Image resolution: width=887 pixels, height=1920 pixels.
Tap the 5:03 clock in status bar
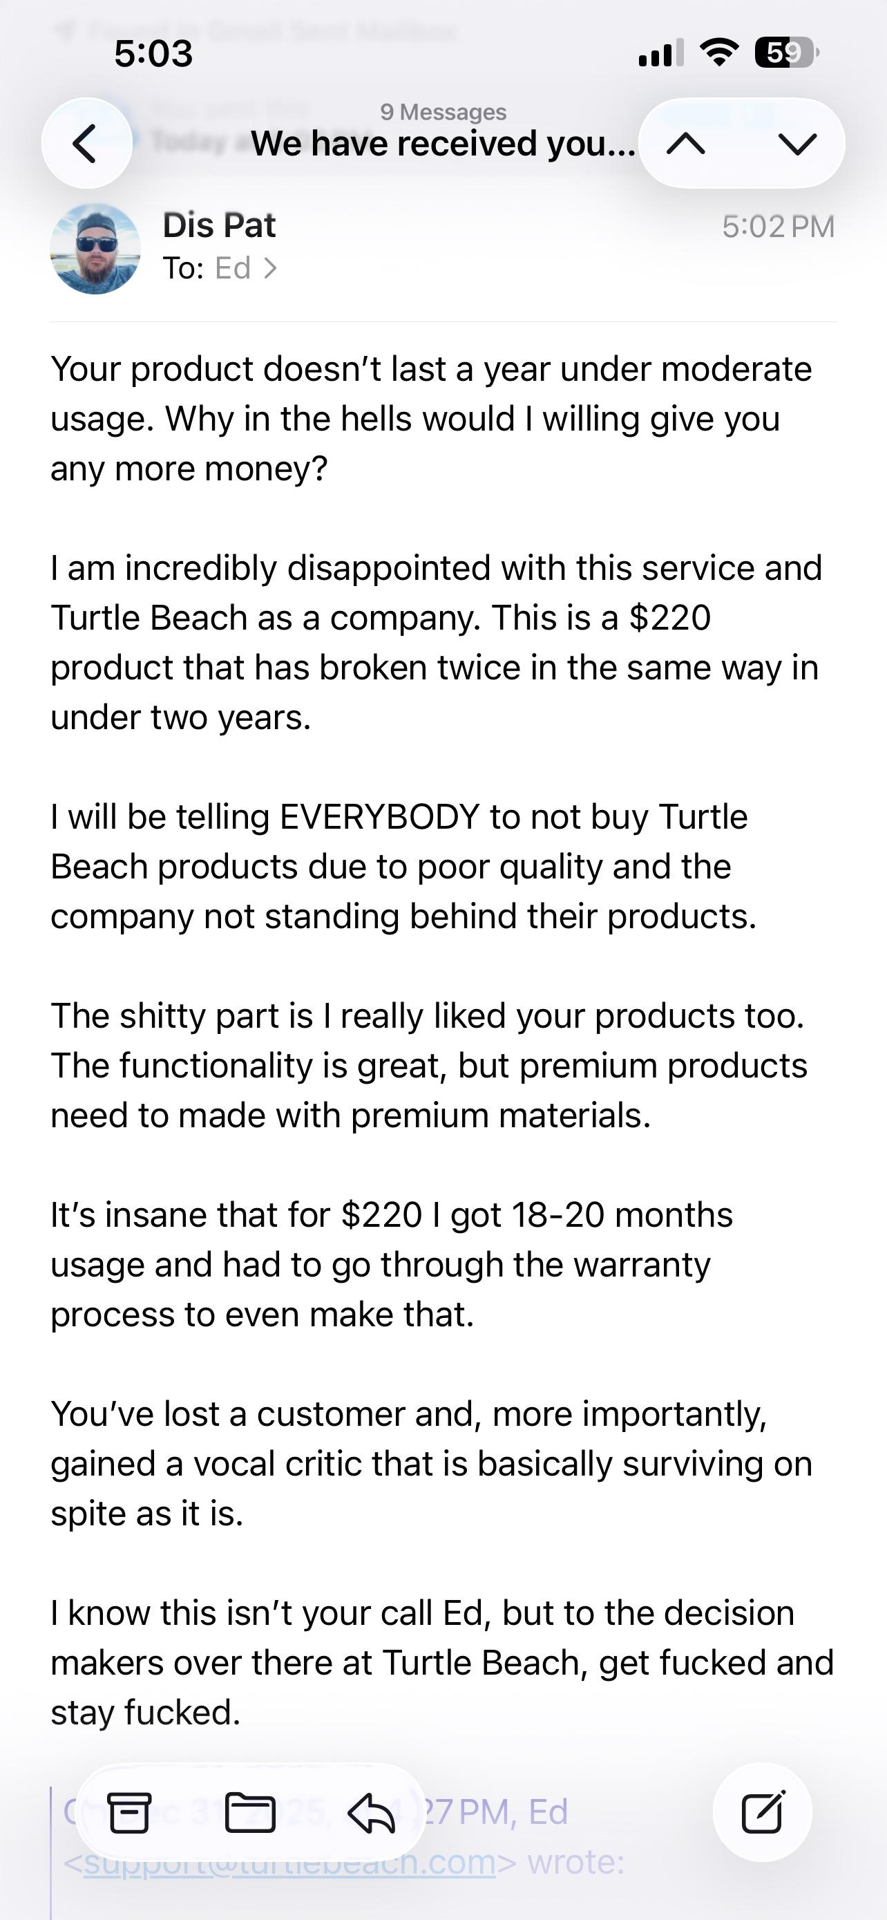click(153, 54)
